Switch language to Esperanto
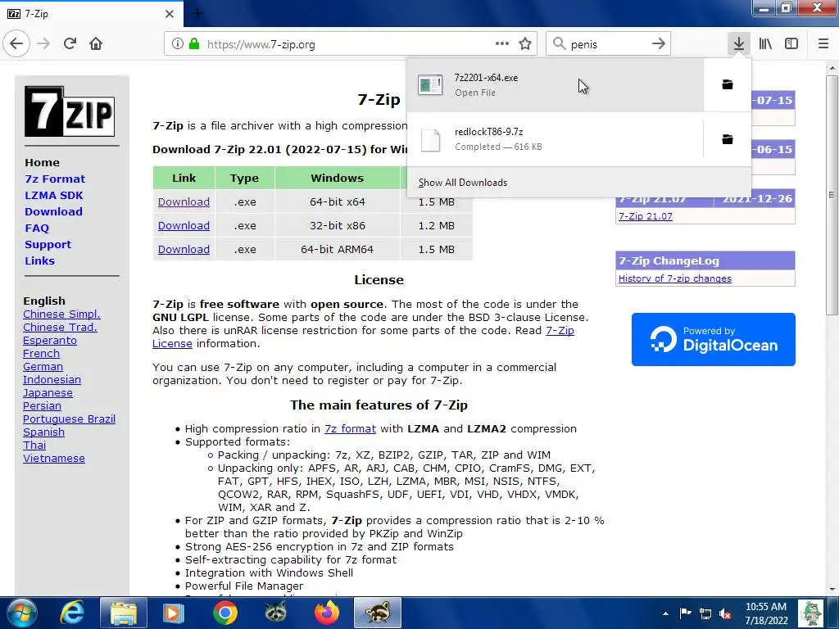The image size is (839, 629). (50, 340)
